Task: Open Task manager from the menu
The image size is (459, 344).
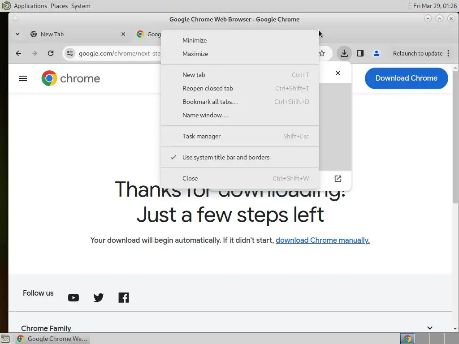Action: [239, 136]
